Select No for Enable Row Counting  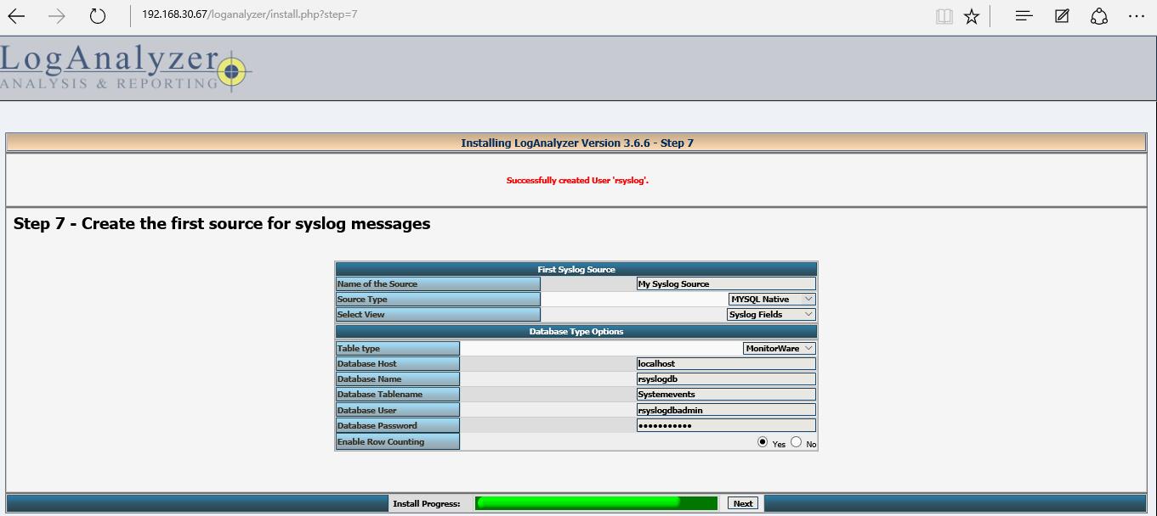pyautogui.click(x=797, y=442)
